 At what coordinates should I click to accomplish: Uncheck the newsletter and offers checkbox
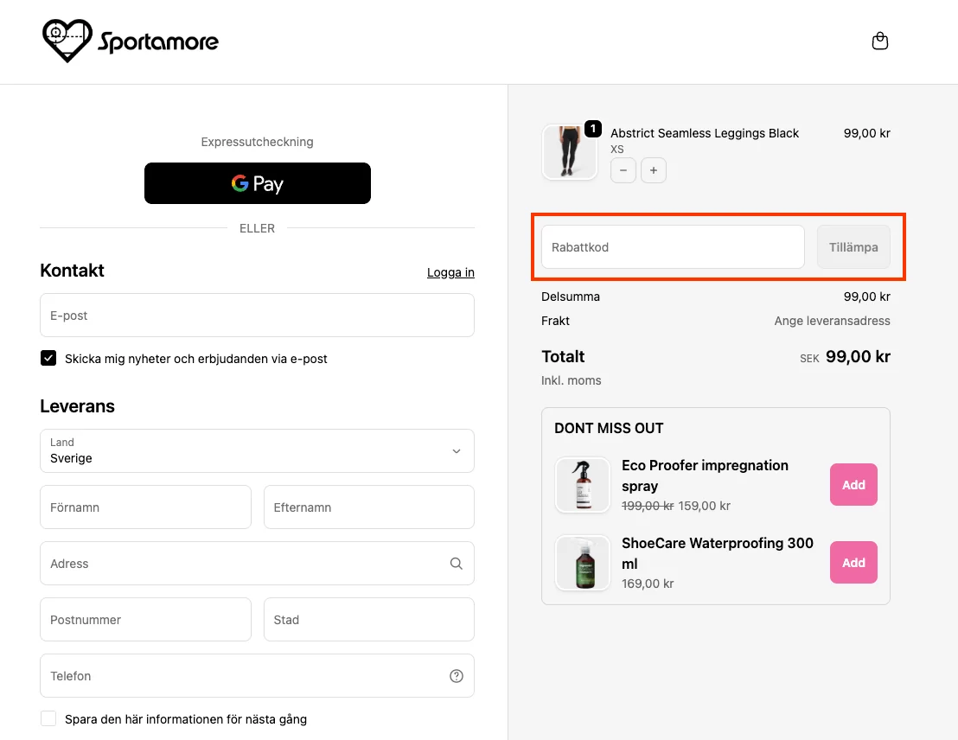pos(48,358)
